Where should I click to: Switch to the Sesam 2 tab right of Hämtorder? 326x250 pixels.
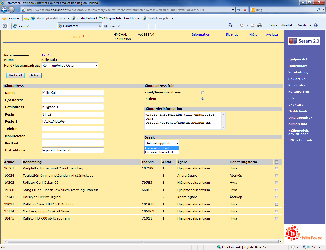click(126, 26)
